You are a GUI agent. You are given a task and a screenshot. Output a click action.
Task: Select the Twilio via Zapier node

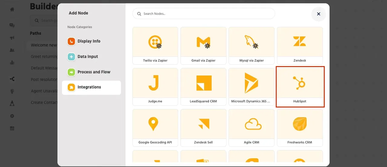click(x=155, y=46)
